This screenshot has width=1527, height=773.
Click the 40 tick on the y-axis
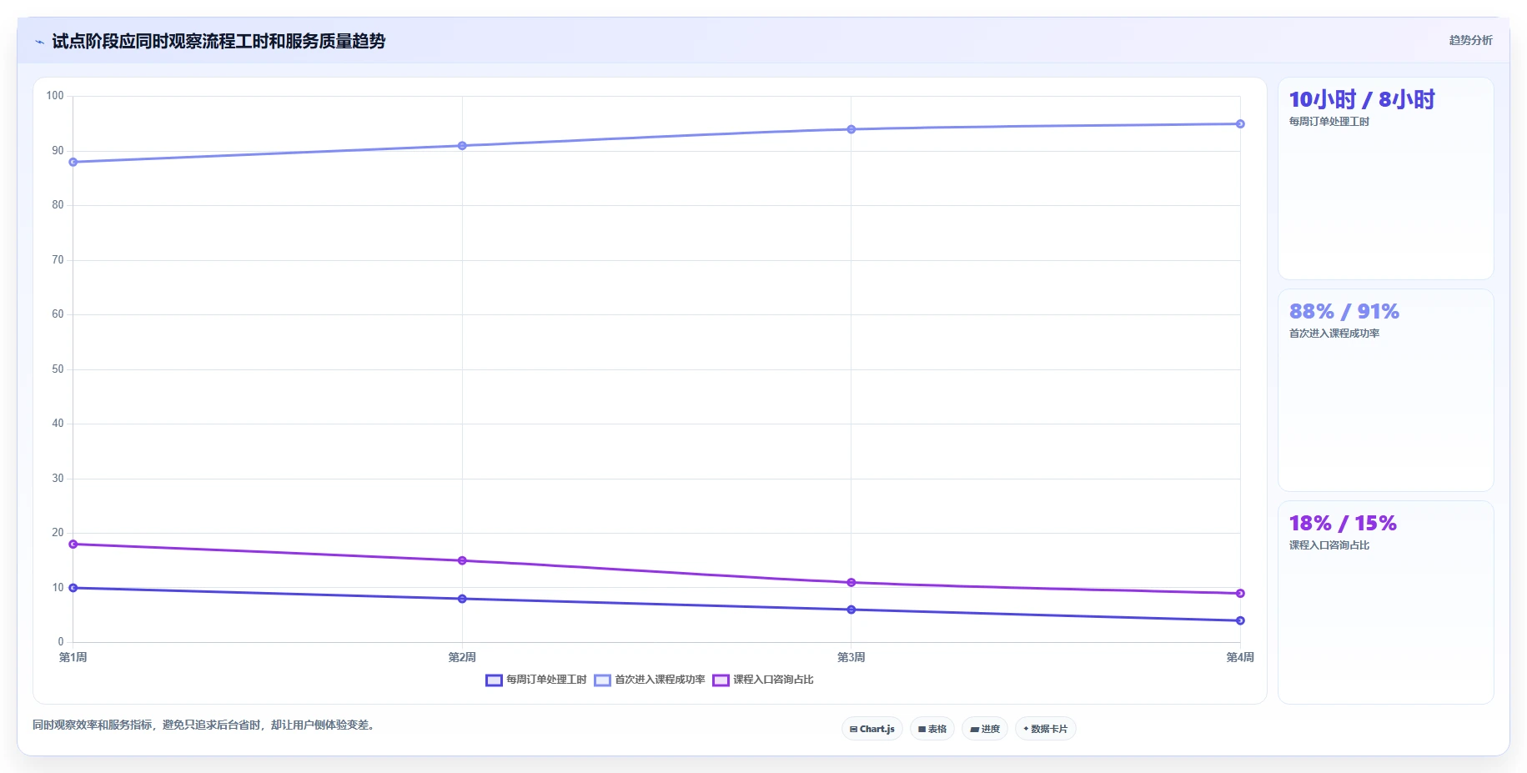[58, 424]
